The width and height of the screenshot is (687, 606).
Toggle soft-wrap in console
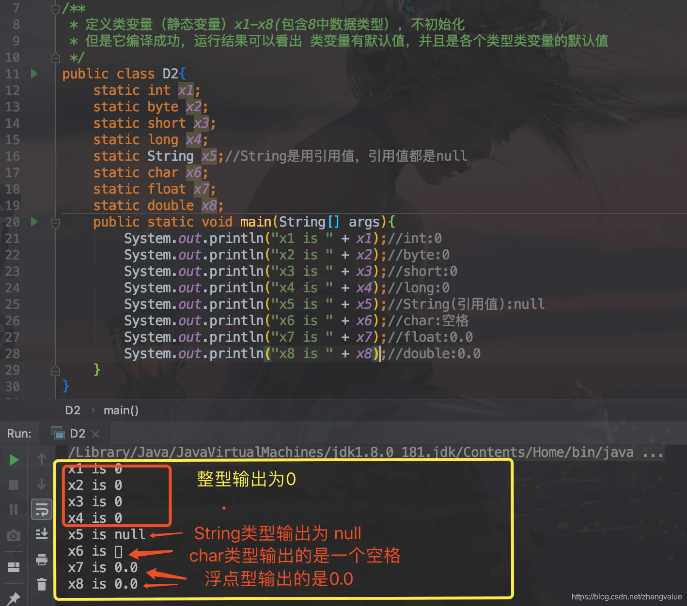coord(42,510)
